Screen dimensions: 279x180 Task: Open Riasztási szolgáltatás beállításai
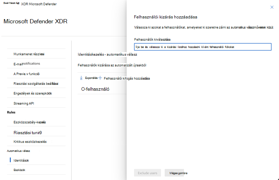click(x=36, y=83)
